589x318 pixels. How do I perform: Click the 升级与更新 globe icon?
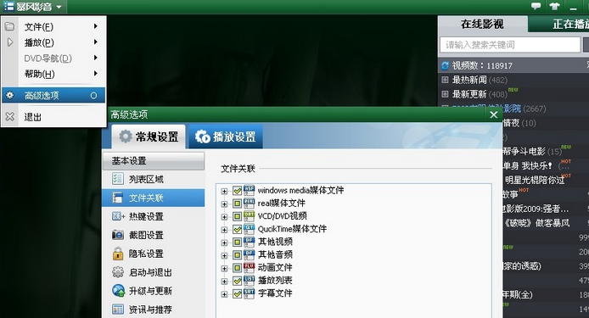tap(118, 290)
